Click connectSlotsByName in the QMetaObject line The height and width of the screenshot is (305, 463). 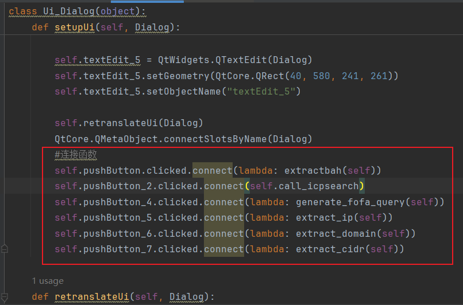click(215, 139)
